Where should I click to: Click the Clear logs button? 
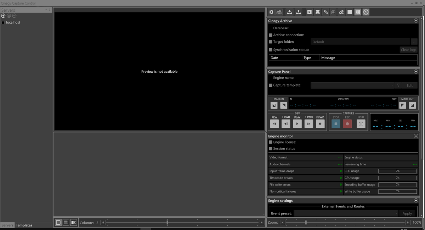pyautogui.click(x=408, y=50)
